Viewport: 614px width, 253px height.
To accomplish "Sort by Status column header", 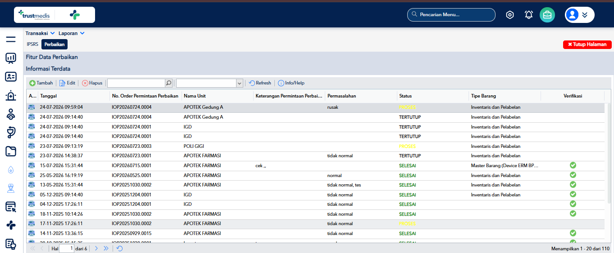I will pyautogui.click(x=433, y=96).
